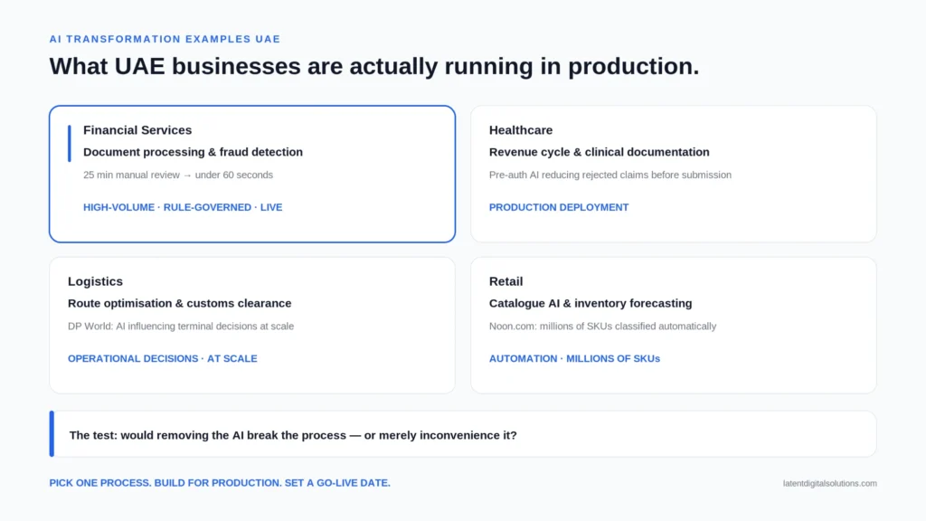Click the 'PRODUCTION DEPLOYMENT' tag
The height and width of the screenshot is (521, 926).
[559, 207]
